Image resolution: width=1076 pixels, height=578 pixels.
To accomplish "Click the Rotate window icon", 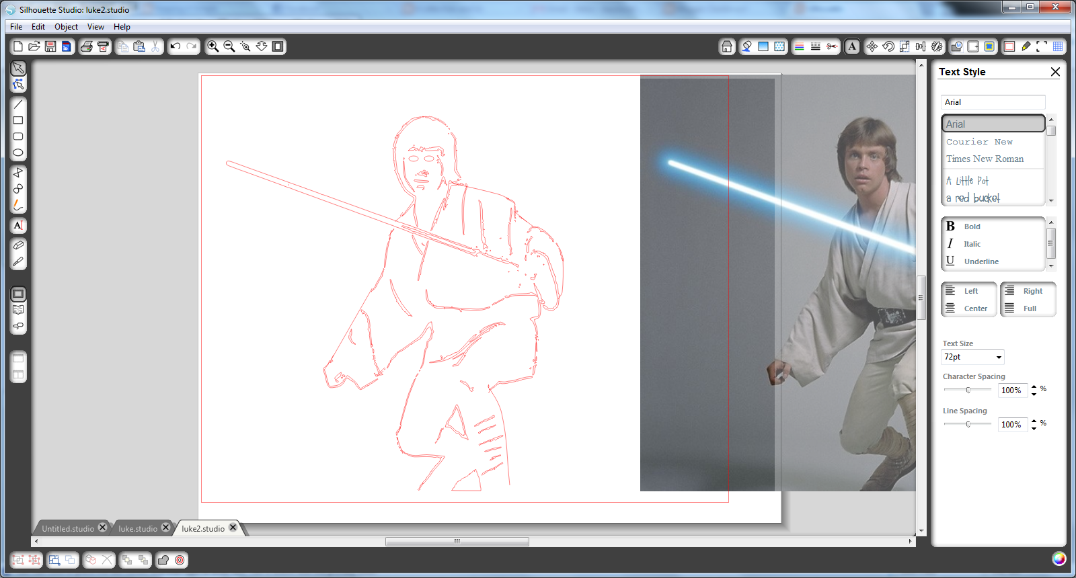I will 888,46.
